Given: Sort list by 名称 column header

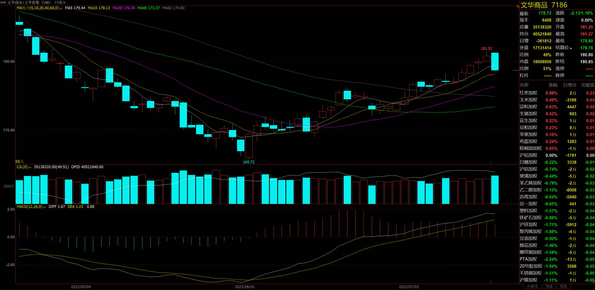Looking at the screenshot, I should point(524,85).
